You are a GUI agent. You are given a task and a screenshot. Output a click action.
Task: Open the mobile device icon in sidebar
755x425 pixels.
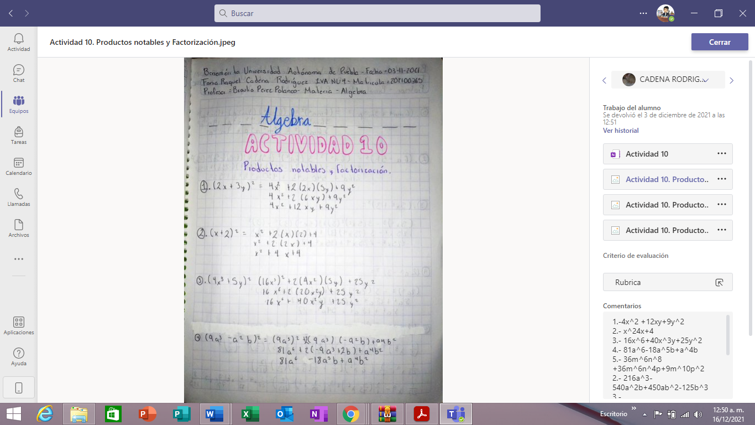click(19, 388)
